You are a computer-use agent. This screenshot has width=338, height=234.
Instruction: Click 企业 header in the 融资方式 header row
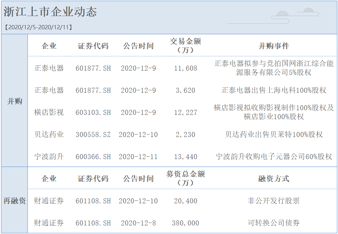(49, 179)
